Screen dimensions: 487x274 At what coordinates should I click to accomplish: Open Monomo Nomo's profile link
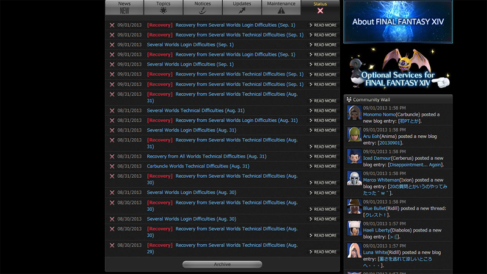(x=379, y=114)
